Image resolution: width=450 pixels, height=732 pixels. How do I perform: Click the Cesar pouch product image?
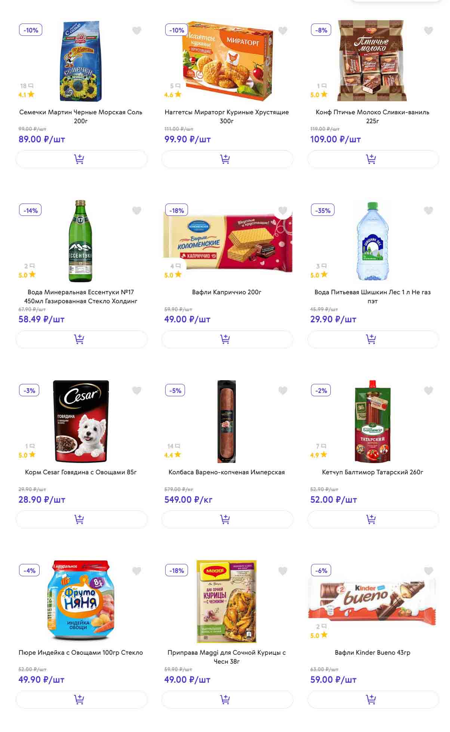[x=81, y=421]
